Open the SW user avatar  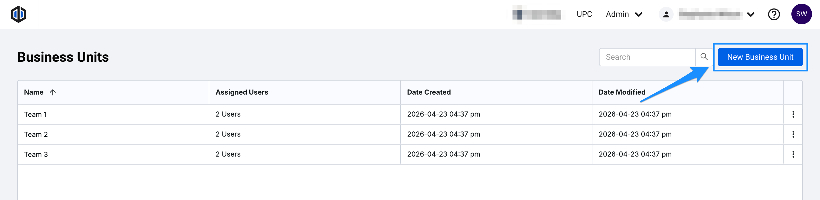coord(801,14)
